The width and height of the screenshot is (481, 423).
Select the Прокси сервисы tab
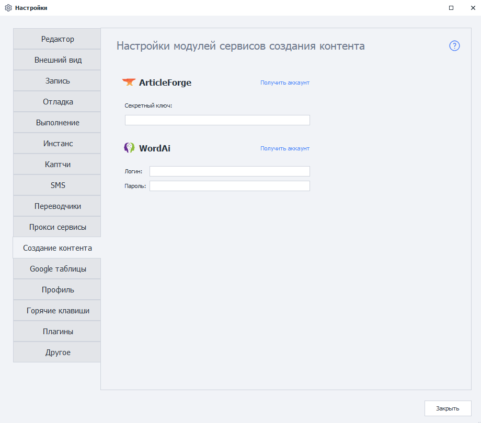pos(58,227)
